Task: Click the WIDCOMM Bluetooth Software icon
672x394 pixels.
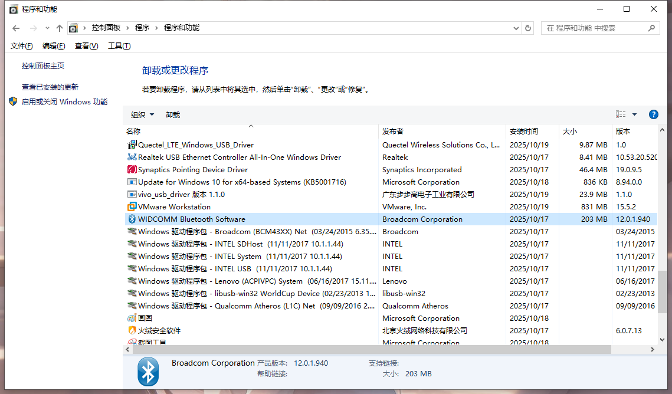Action: tap(132, 219)
